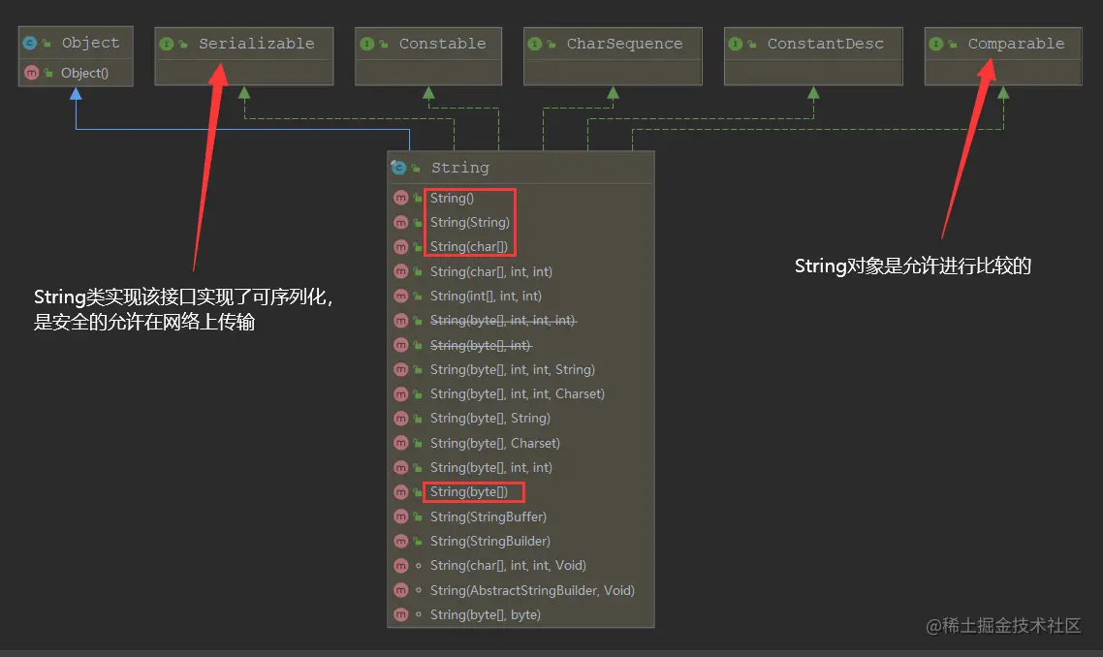Click method icon beside String(char[], int, int, Void)

pos(401,566)
